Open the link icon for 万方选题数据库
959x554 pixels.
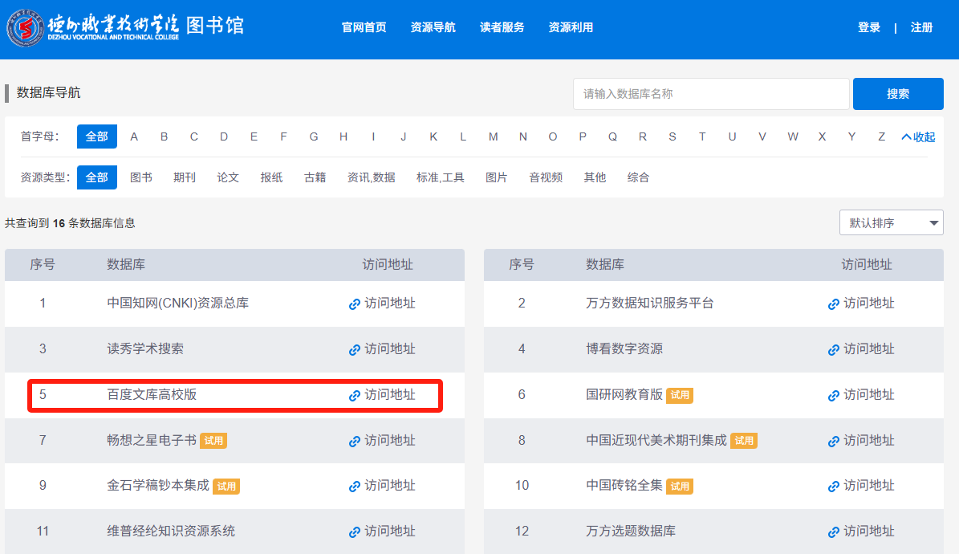[x=833, y=532]
